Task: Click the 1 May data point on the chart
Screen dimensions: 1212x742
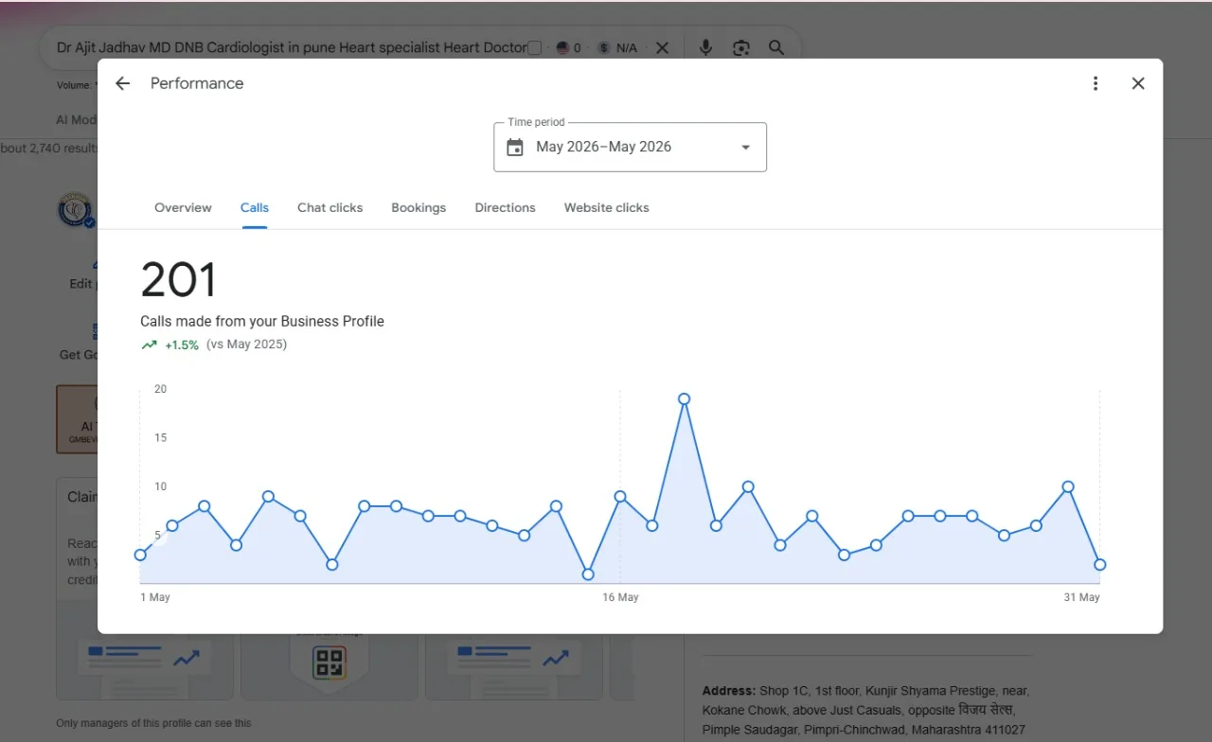Action: pyautogui.click(x=140, y=555)
